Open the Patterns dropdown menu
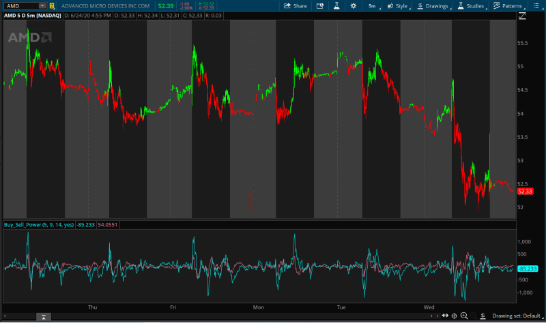 click(508, 6)
